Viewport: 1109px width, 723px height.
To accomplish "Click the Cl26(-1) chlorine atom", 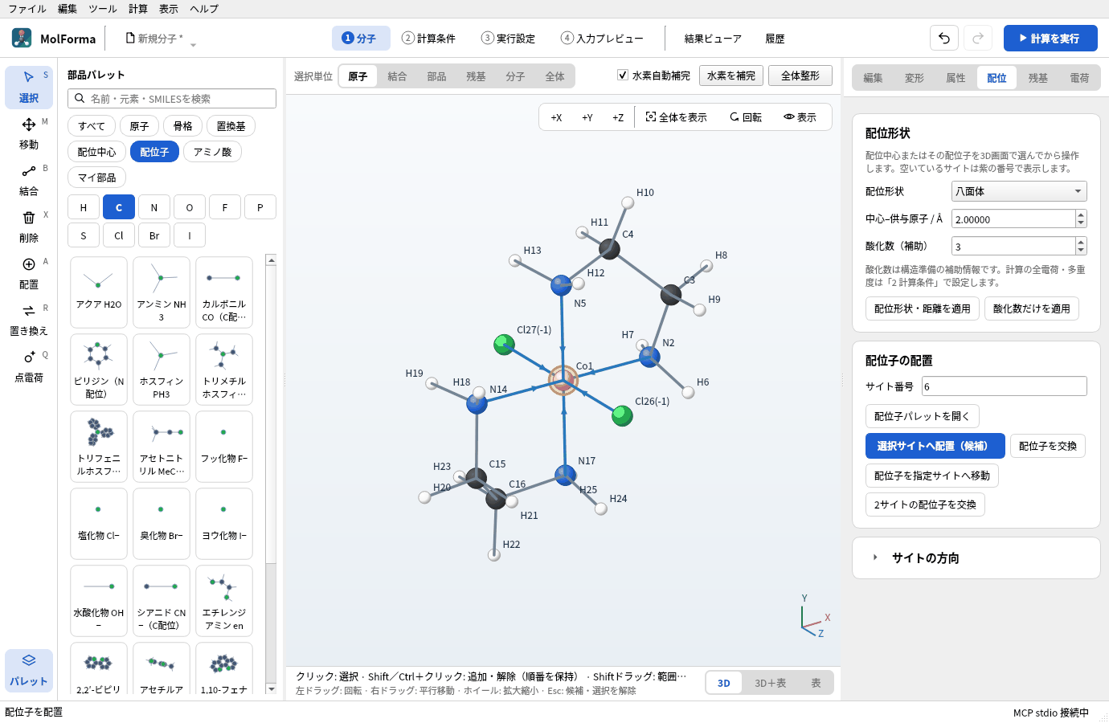I will [x=622, y=415].
